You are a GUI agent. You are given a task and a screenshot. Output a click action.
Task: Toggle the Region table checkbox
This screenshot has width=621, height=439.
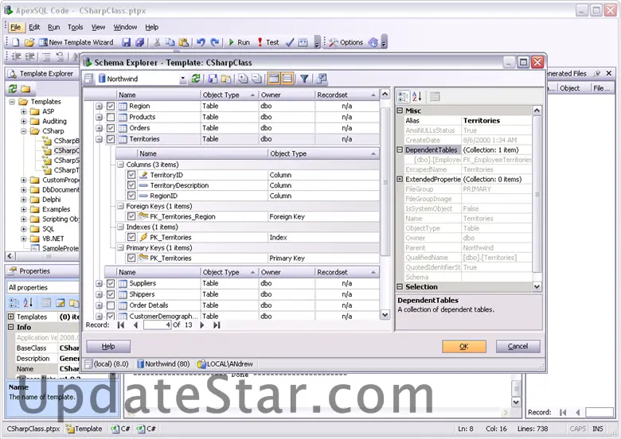111,106
